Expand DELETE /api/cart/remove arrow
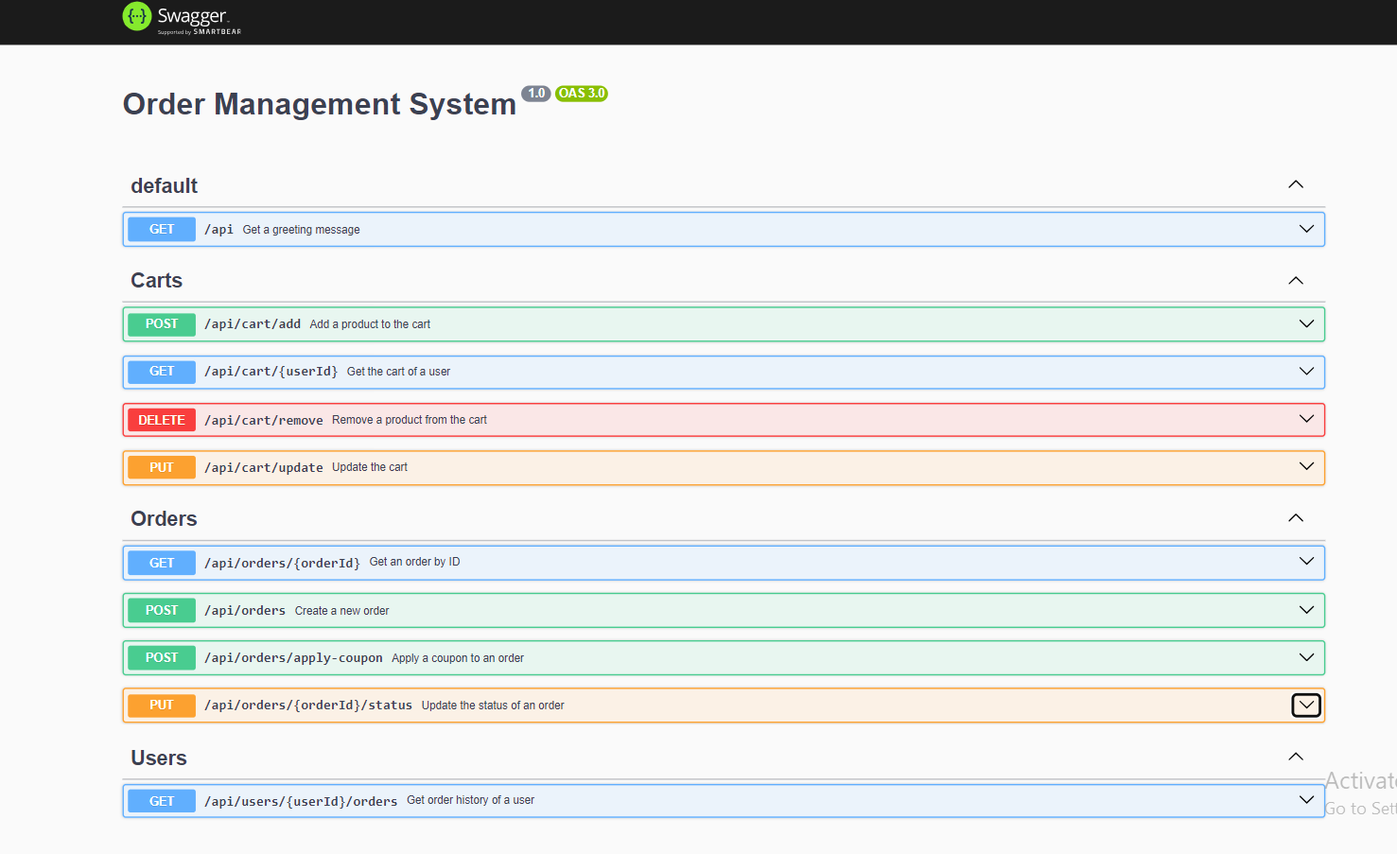Screen dimensions: 1397x854 (1306, 419)
